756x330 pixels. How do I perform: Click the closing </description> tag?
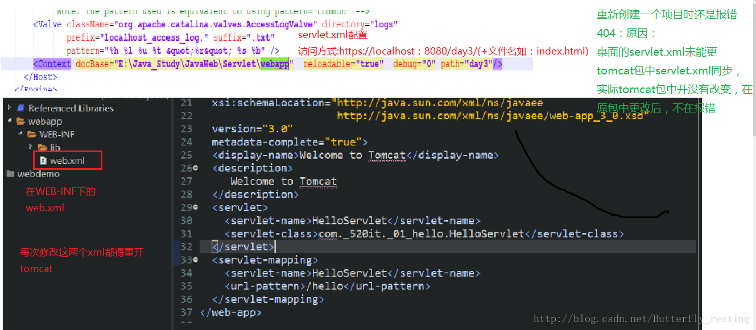click(255, 194)
